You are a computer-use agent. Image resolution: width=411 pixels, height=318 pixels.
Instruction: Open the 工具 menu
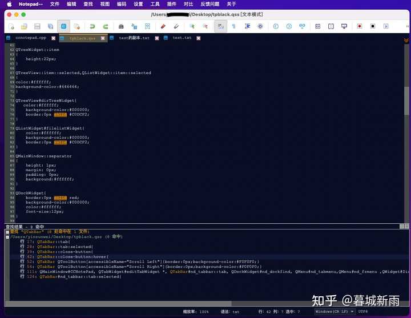155,4
